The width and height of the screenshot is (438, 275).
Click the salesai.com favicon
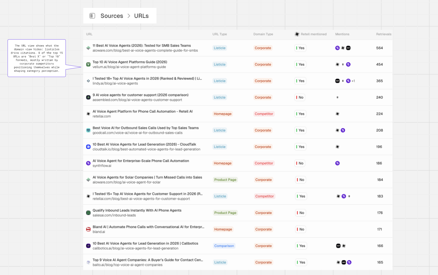tap(88, 213)
